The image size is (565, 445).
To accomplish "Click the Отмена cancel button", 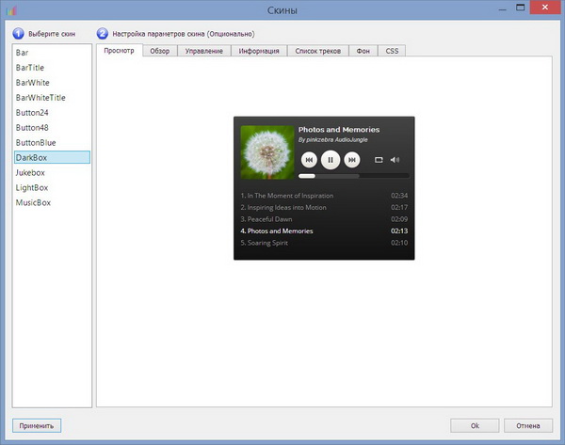I will (528, 425).
